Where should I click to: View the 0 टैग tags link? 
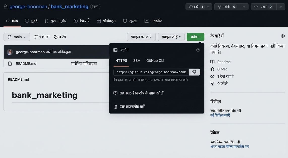[x=60, y=37]
